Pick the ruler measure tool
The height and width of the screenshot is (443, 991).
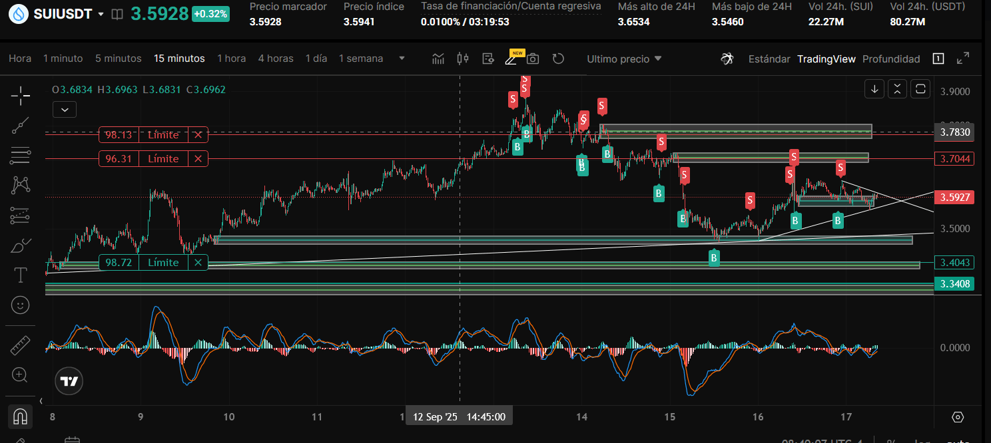tap(21, 345)
